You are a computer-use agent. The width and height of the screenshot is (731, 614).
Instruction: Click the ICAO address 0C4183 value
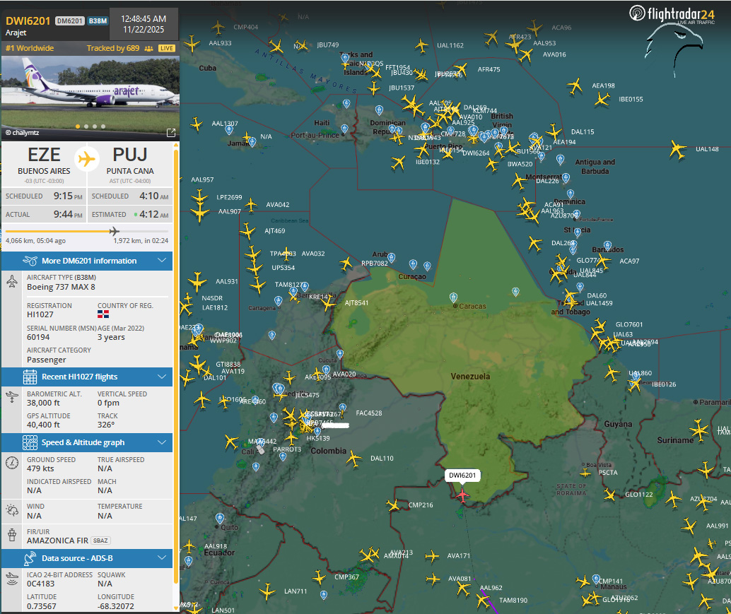click(x=40, y=584)
